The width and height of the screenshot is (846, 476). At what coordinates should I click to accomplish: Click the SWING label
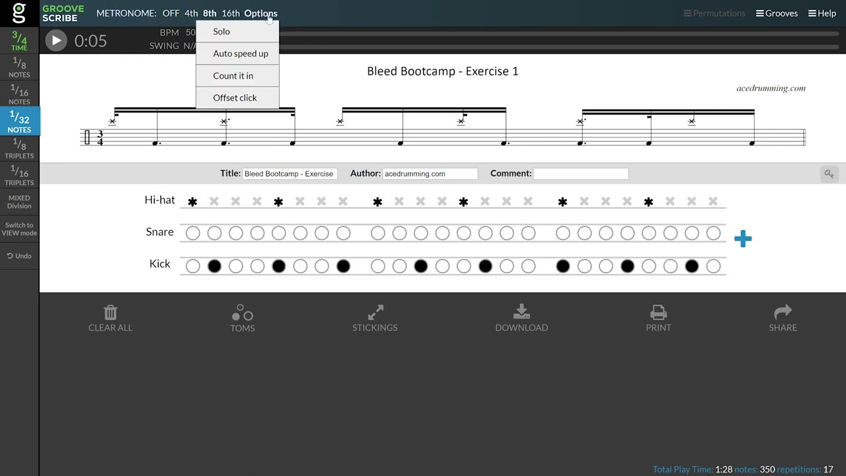coord(164,46)
